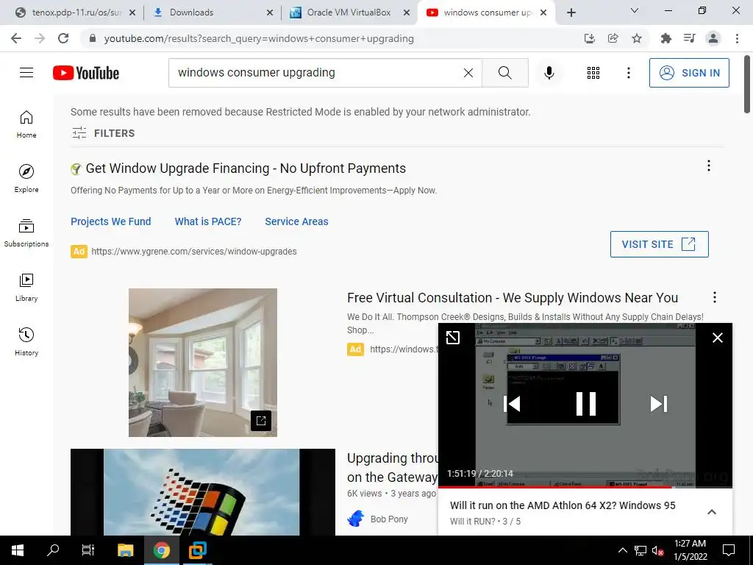Click the muted volume icon in system tray
The image size is (753, 565).
coord(657,550)
